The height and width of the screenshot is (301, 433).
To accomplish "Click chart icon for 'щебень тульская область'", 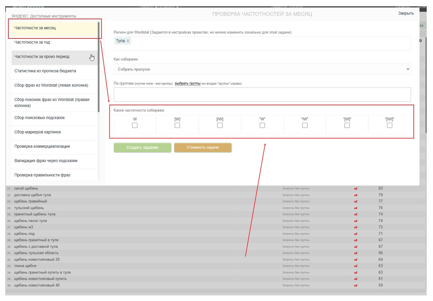I will click(356, 253).
